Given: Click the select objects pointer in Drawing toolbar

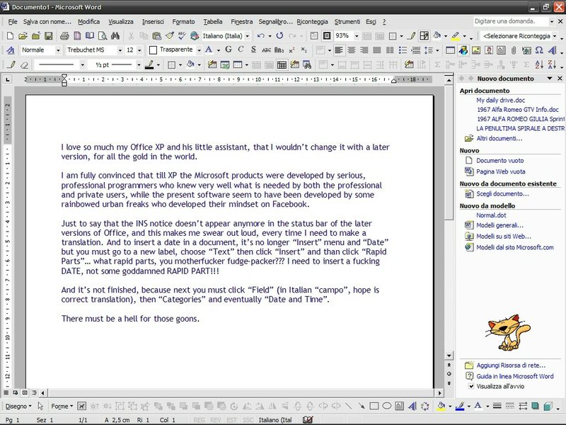Looking at the screenshot, I should [40, 406].
